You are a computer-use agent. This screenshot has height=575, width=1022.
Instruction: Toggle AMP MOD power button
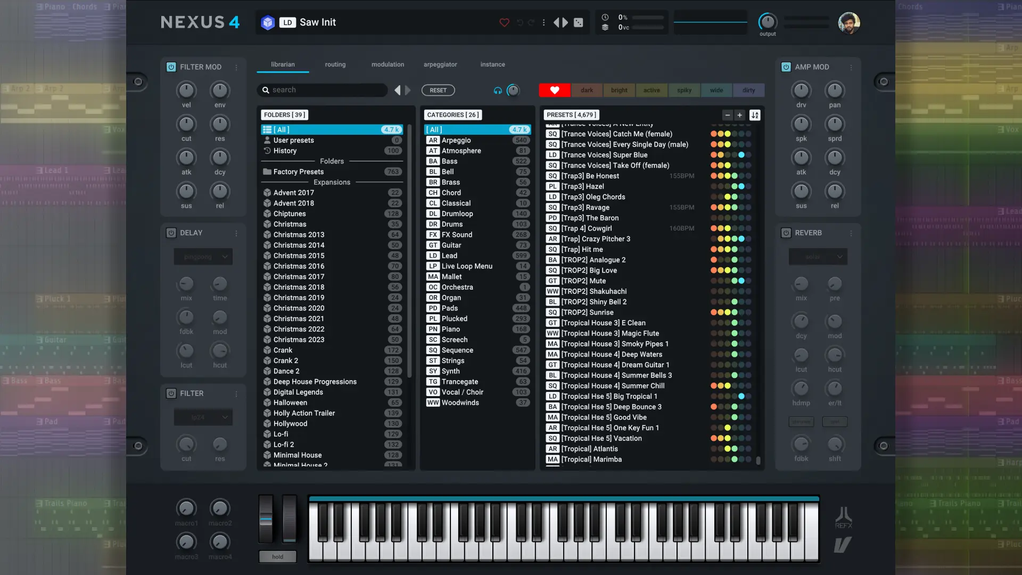[786, 67]
